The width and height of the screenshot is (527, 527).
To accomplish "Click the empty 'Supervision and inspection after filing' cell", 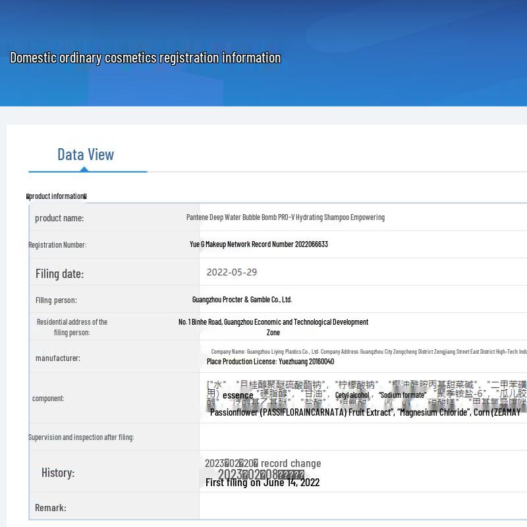I will [x=362, y=437].
